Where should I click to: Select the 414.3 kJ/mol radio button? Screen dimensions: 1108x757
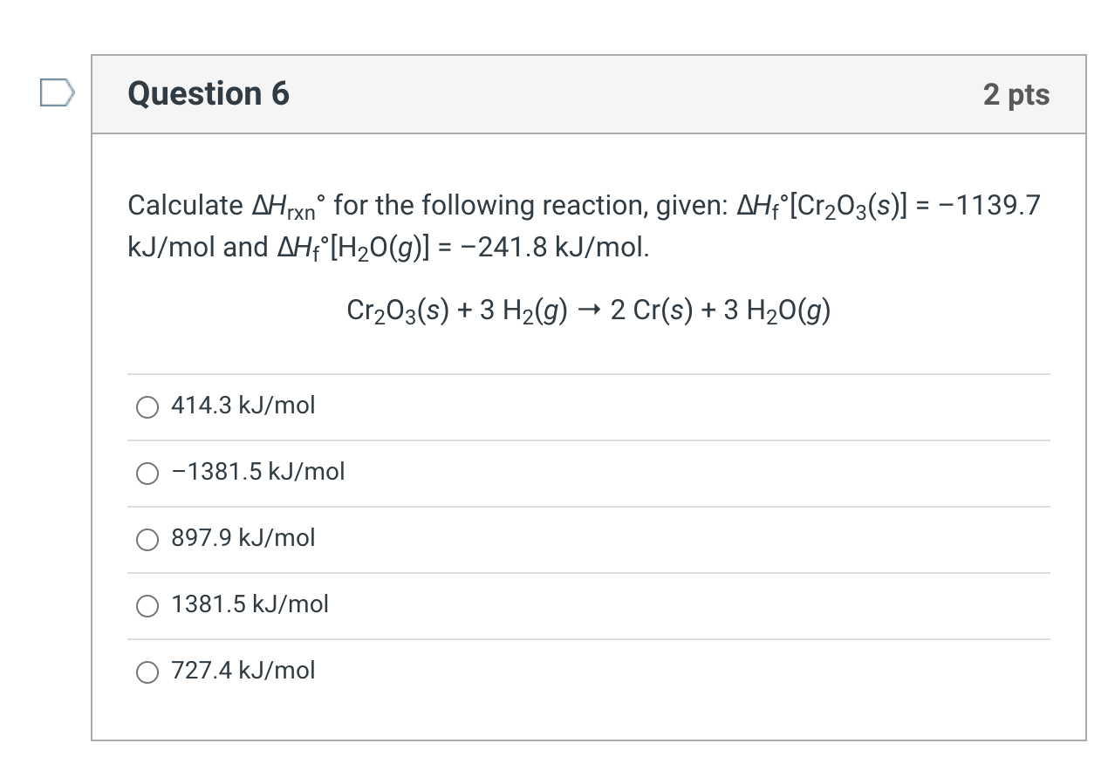click(147, 406)
